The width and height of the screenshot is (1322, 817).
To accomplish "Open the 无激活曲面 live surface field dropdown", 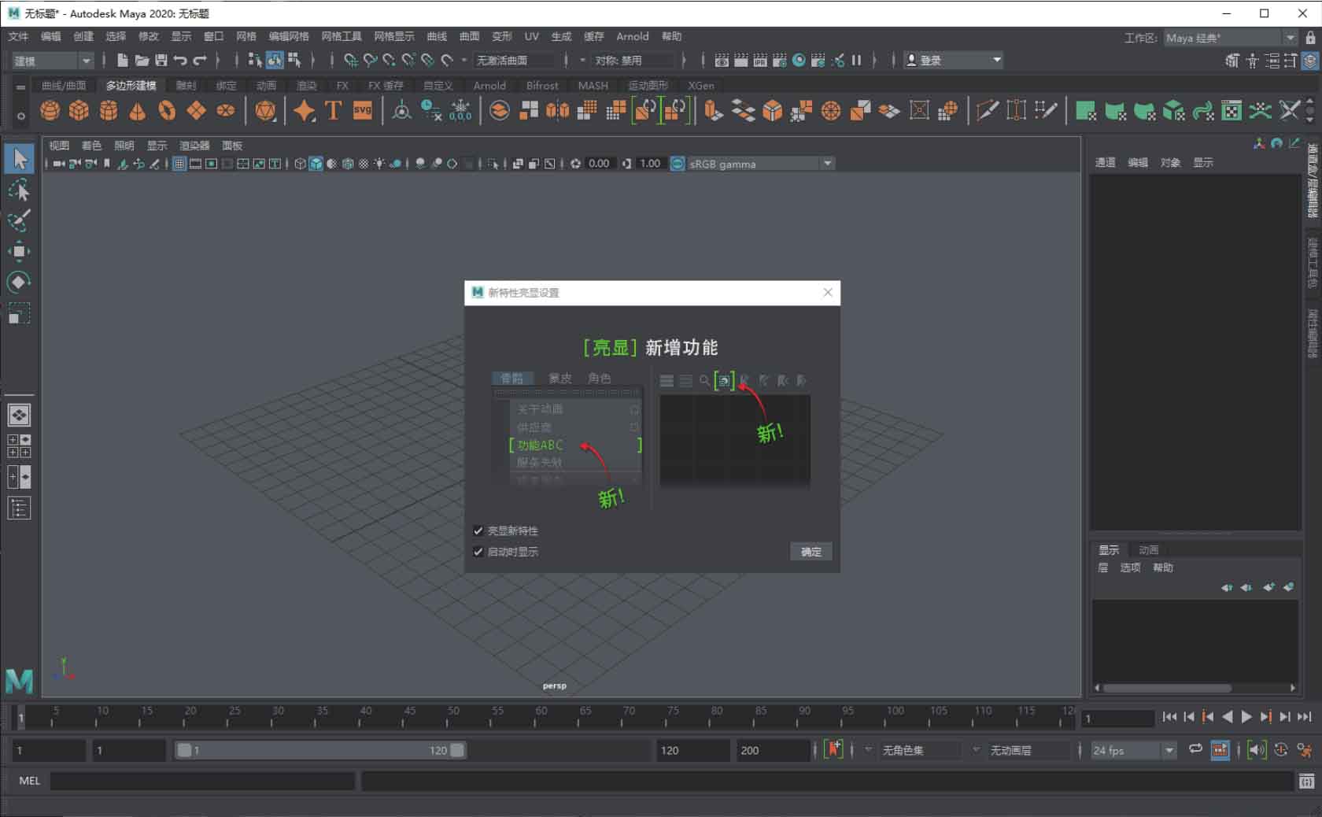I will (512, 60).
